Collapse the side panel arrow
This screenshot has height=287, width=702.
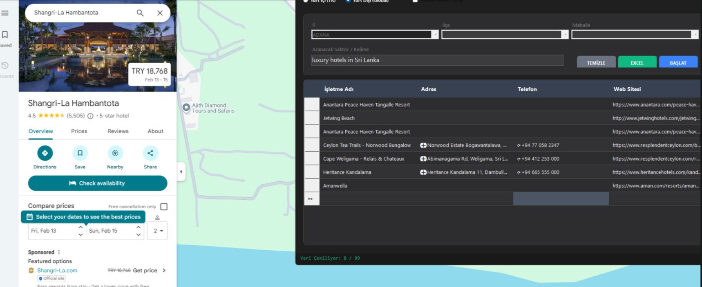181,172
